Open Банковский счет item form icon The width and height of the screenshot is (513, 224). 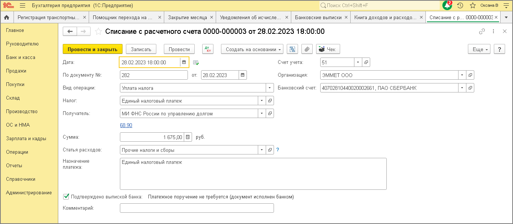[x=470, y=88]
